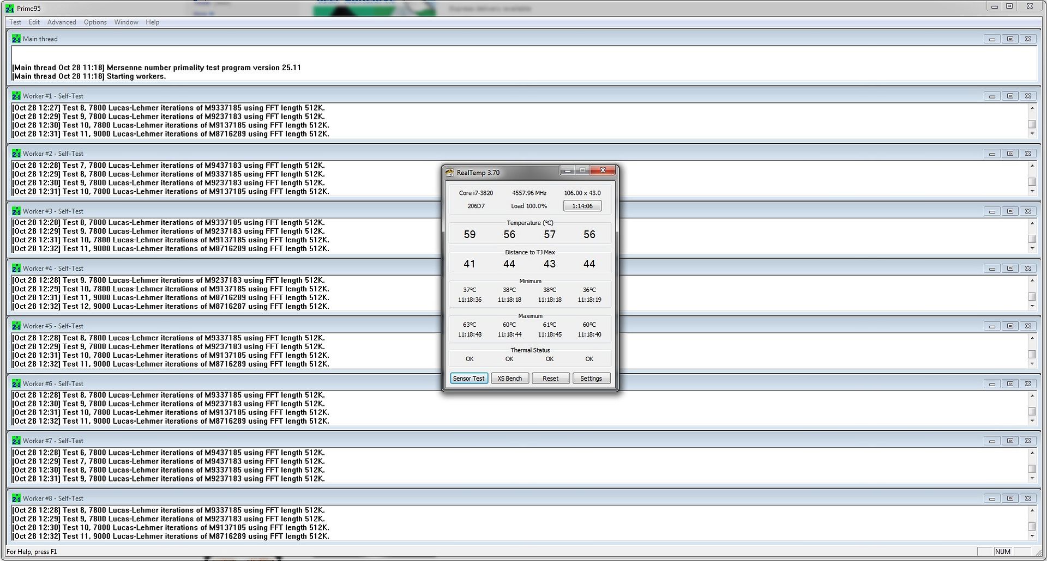This screenshot has height=561, width=1047.
Task: Open the Edit menu
Action: click(x=34, y=22)
